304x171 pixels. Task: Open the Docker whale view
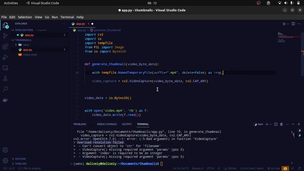(5, 100)
